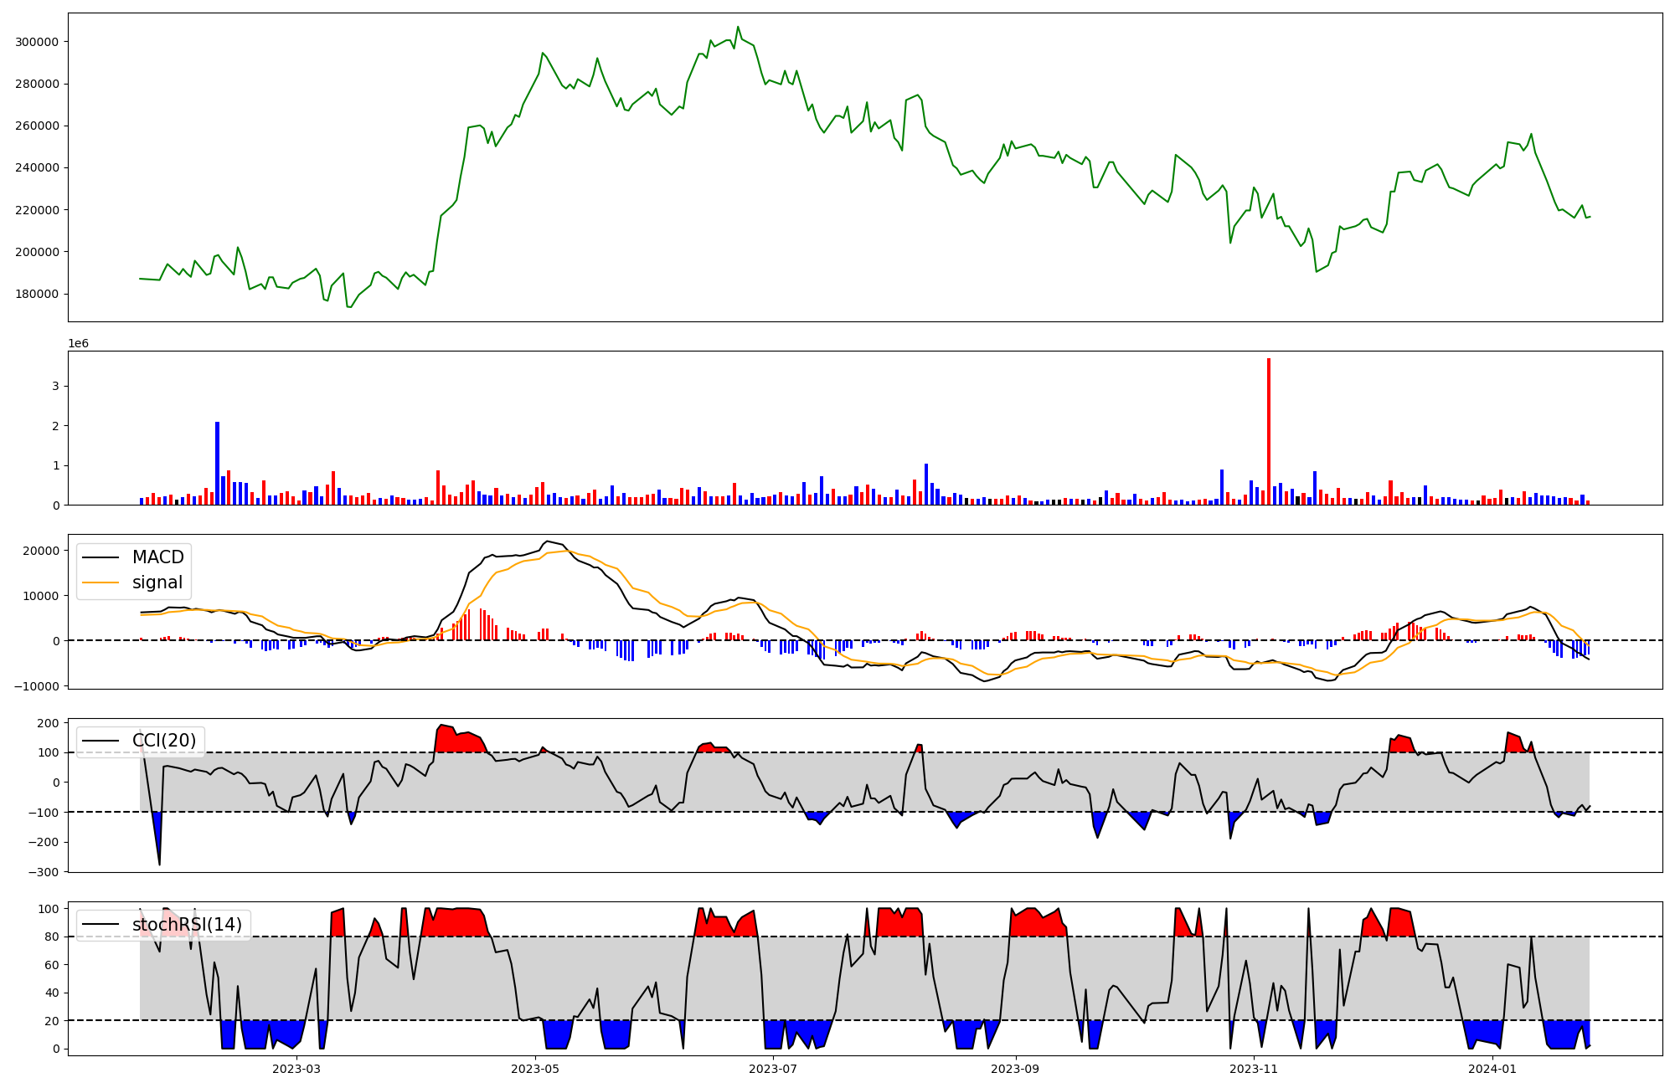Click the 180000 price axis tick label
This screenshot has height=1088, width=1675.
coord(37,294)
